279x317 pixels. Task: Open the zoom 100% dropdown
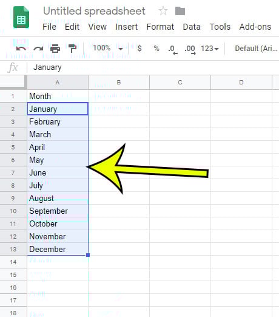tap(108, 49)
